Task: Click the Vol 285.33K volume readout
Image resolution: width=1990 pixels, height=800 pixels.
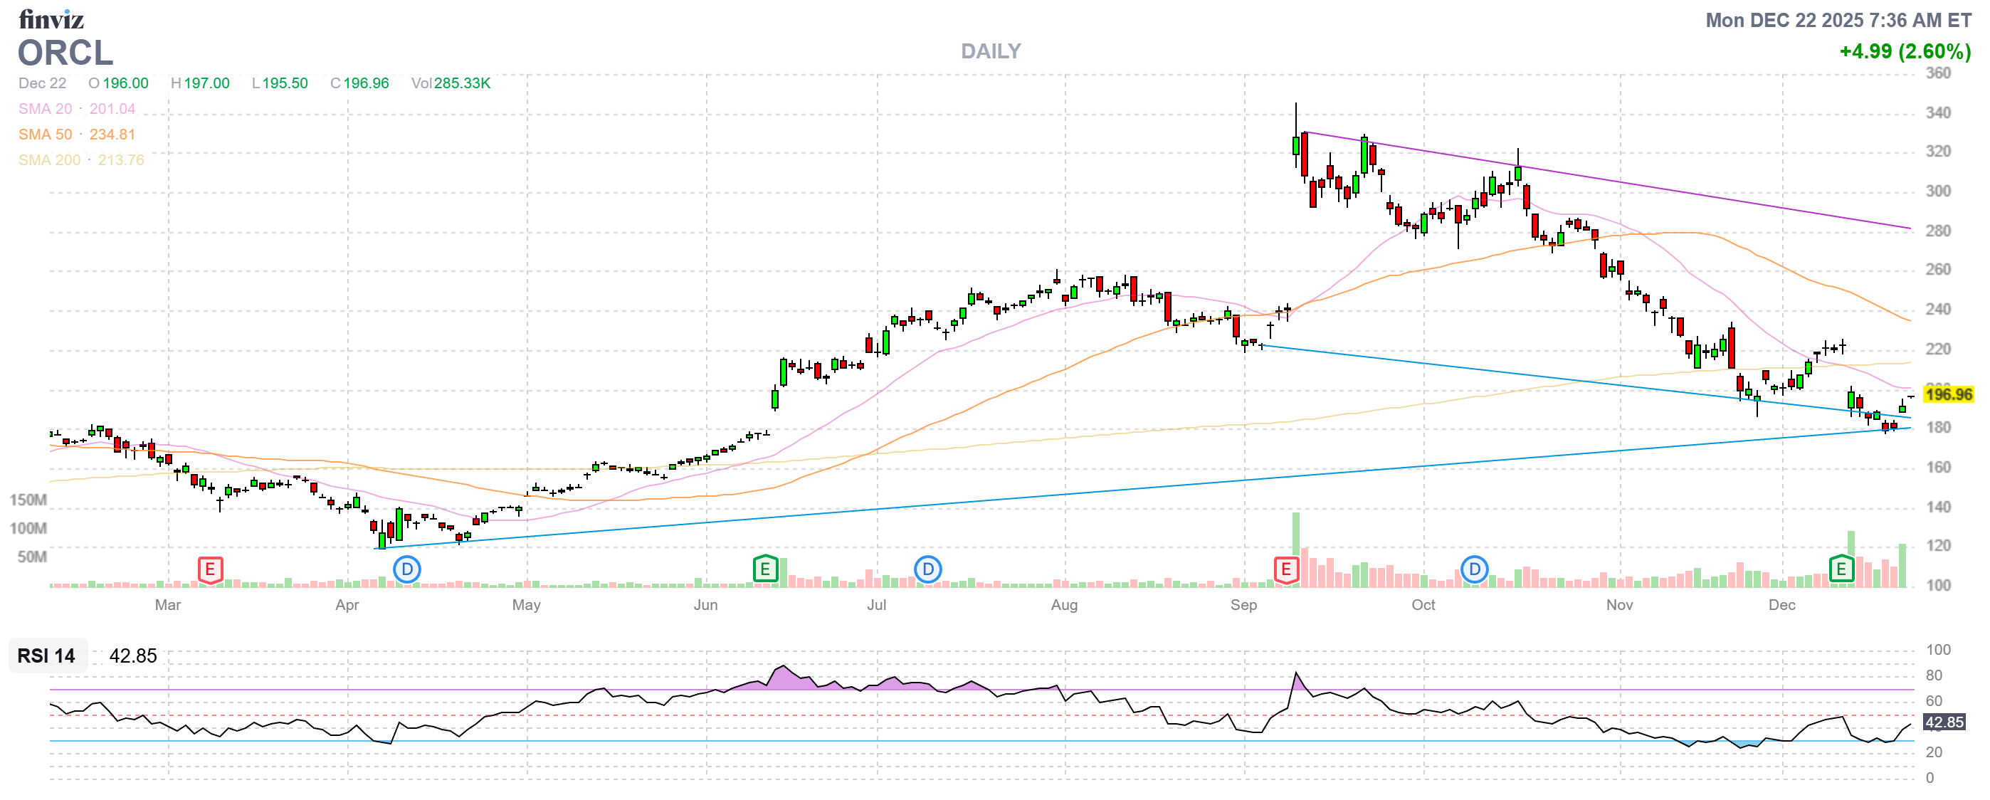Action: [x=451, y=83]
